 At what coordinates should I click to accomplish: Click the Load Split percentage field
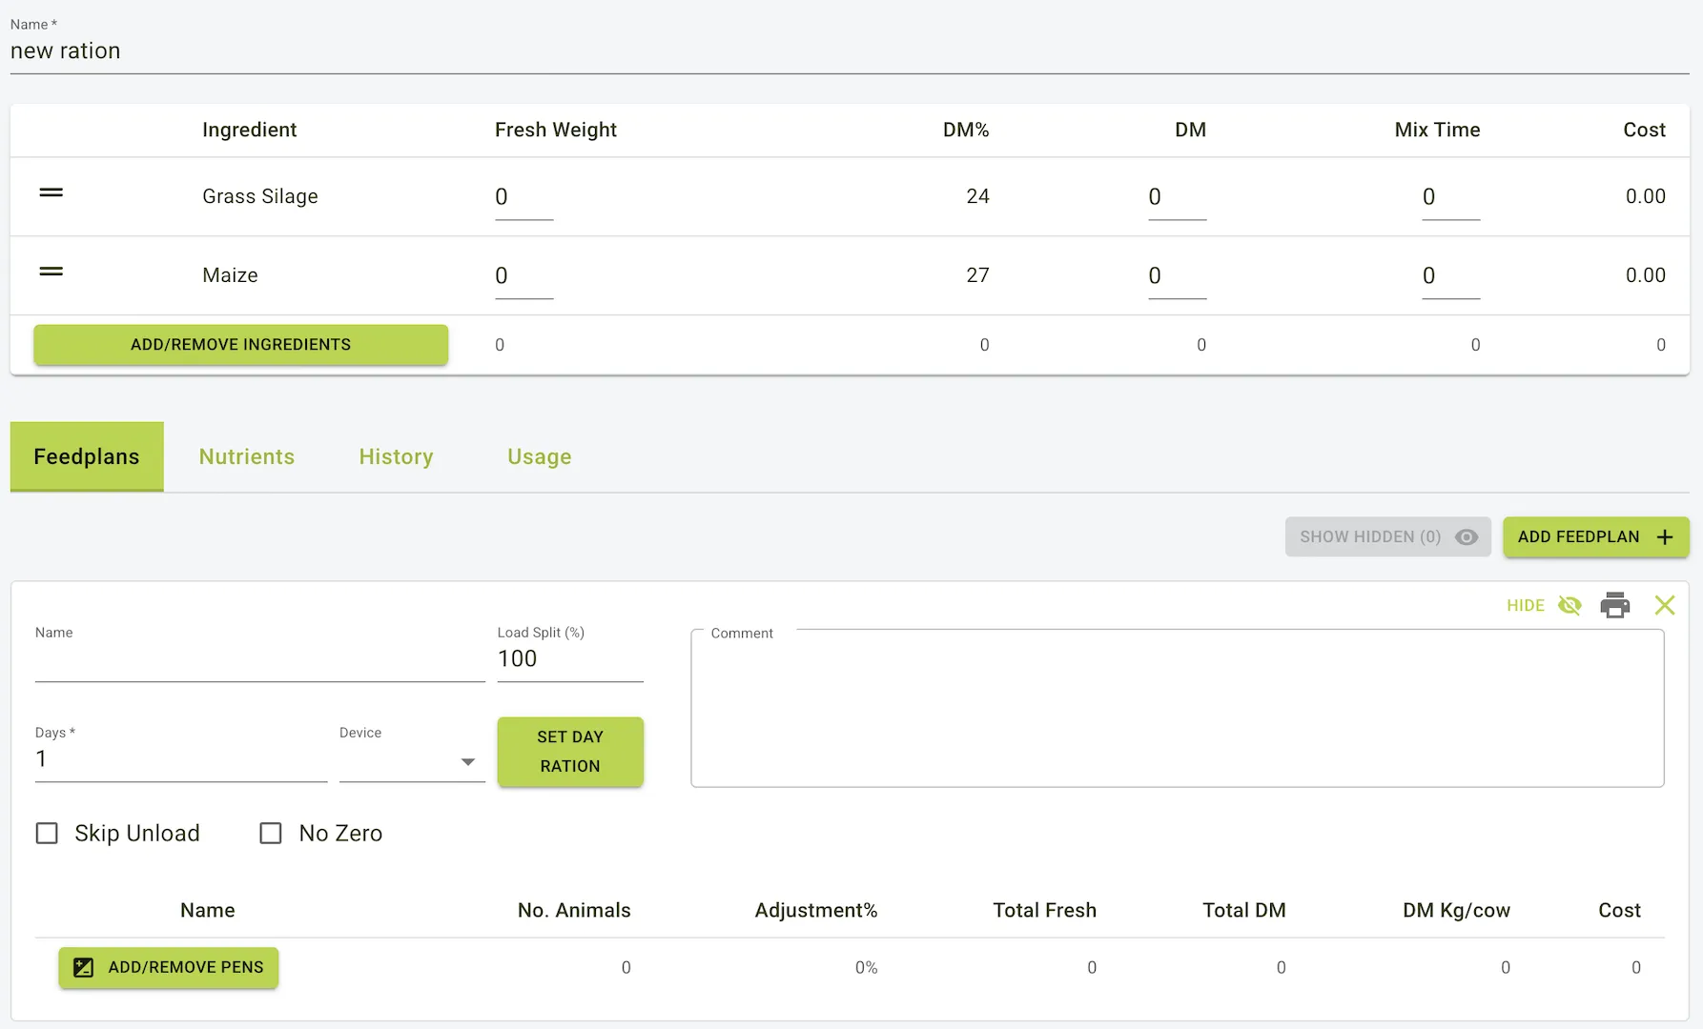click(x=568, y=658)
